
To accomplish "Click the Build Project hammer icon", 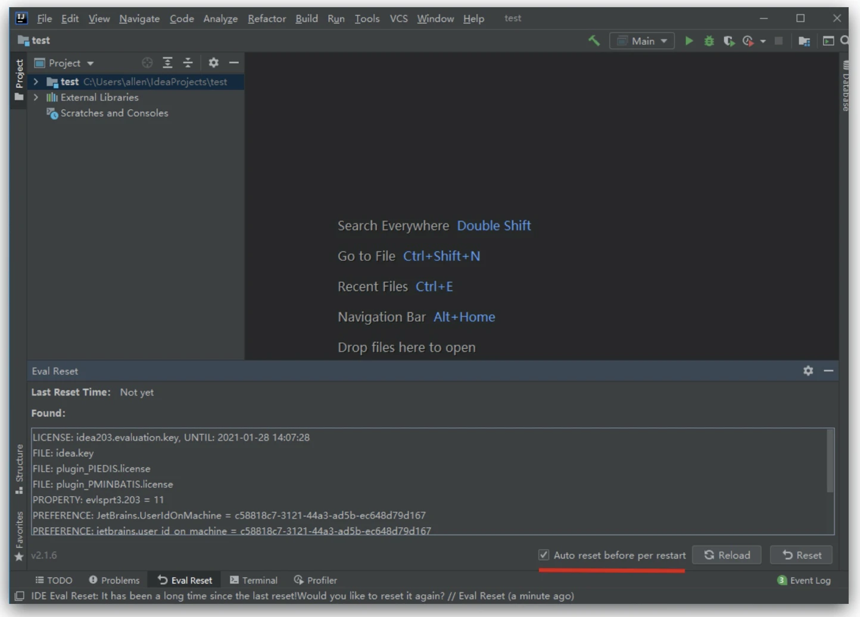I will pyautogui.click(x=594, y=40).
